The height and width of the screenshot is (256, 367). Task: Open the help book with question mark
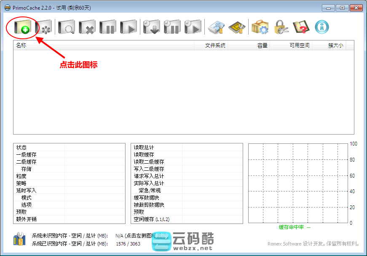301,27
